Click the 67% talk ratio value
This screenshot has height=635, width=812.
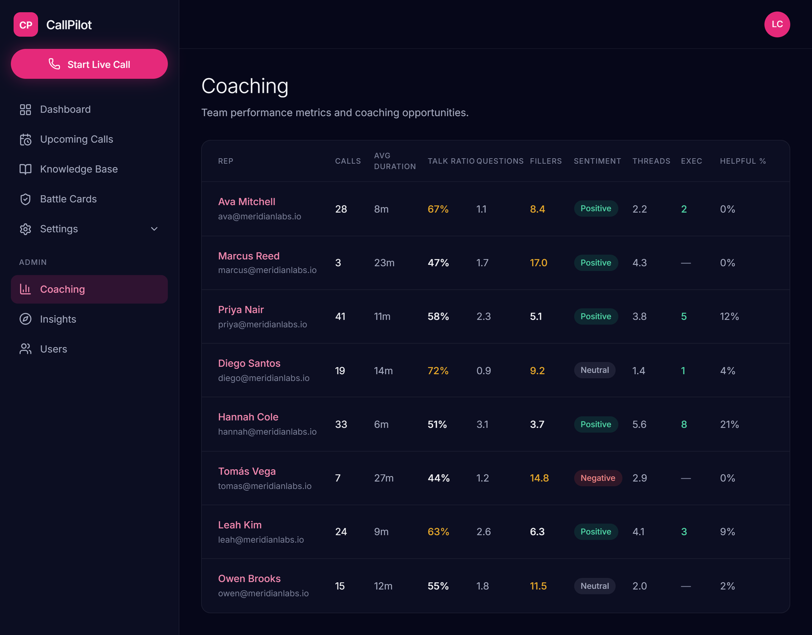point(438,209)
